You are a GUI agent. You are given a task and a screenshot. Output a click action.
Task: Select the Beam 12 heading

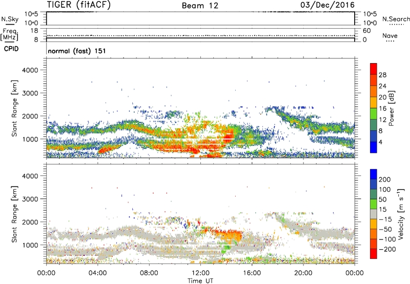[x=200, y=6]
